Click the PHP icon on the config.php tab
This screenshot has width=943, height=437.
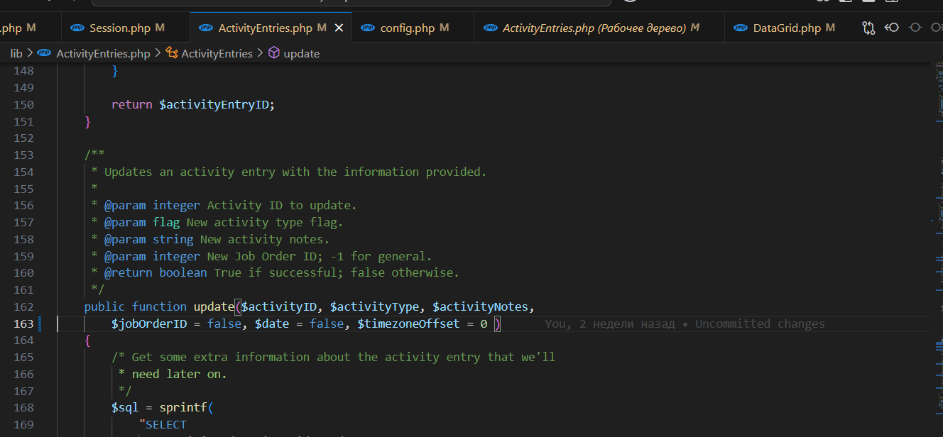[x=368, y=28]
